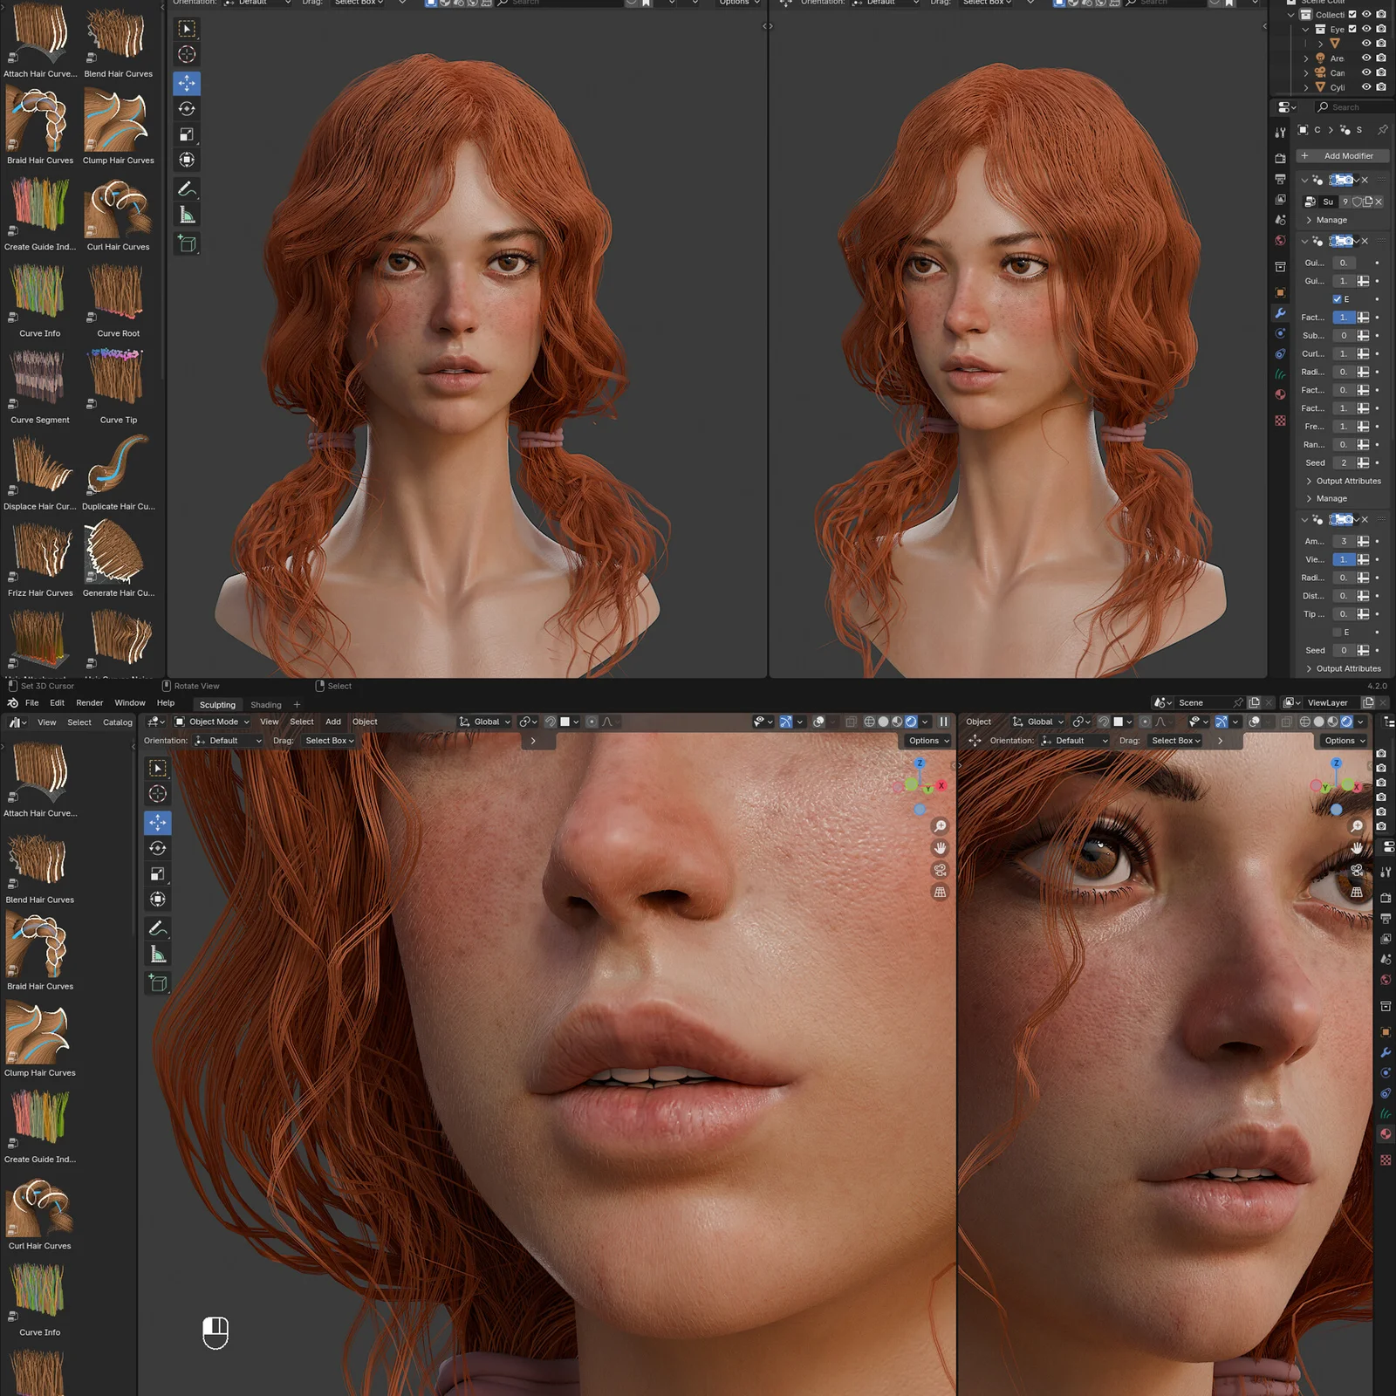
Task: Open the Global transform orientation dropdown in bottom-left viewport
Action: [485, 722]
